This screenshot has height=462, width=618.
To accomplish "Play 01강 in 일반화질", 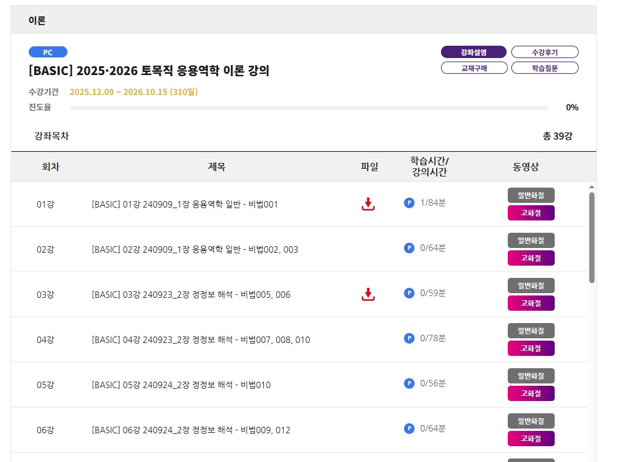I will point(531,195).
